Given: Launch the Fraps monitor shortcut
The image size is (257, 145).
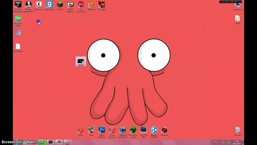Looking at the screenshot, I should click(x=91, y=131).
